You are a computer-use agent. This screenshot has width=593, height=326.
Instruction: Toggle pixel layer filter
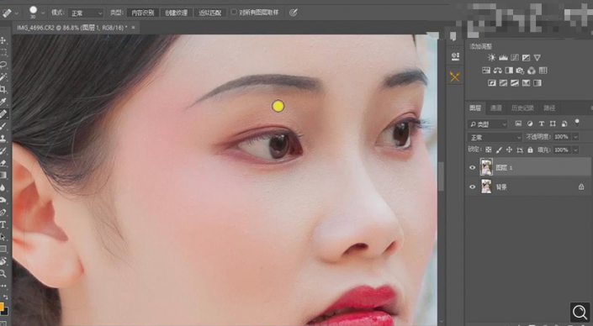pos(518,124)
